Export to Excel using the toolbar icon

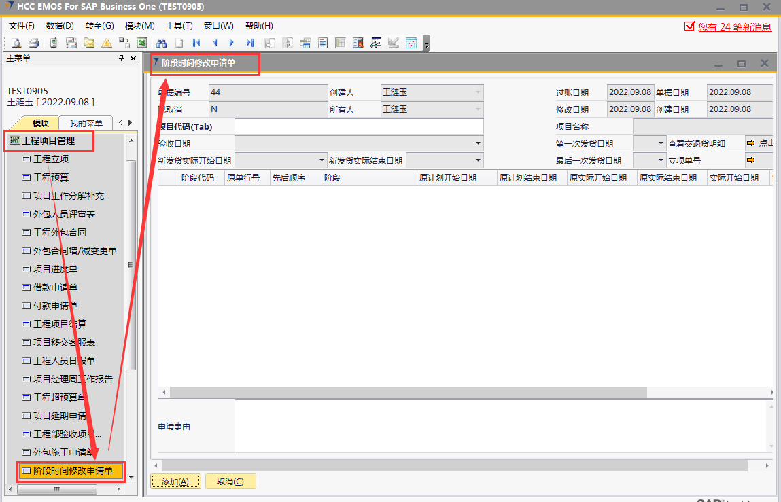click(x=142, y=43)
